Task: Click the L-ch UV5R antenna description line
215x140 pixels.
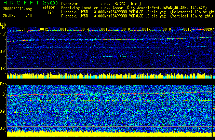Action: [x=138, y=12]
